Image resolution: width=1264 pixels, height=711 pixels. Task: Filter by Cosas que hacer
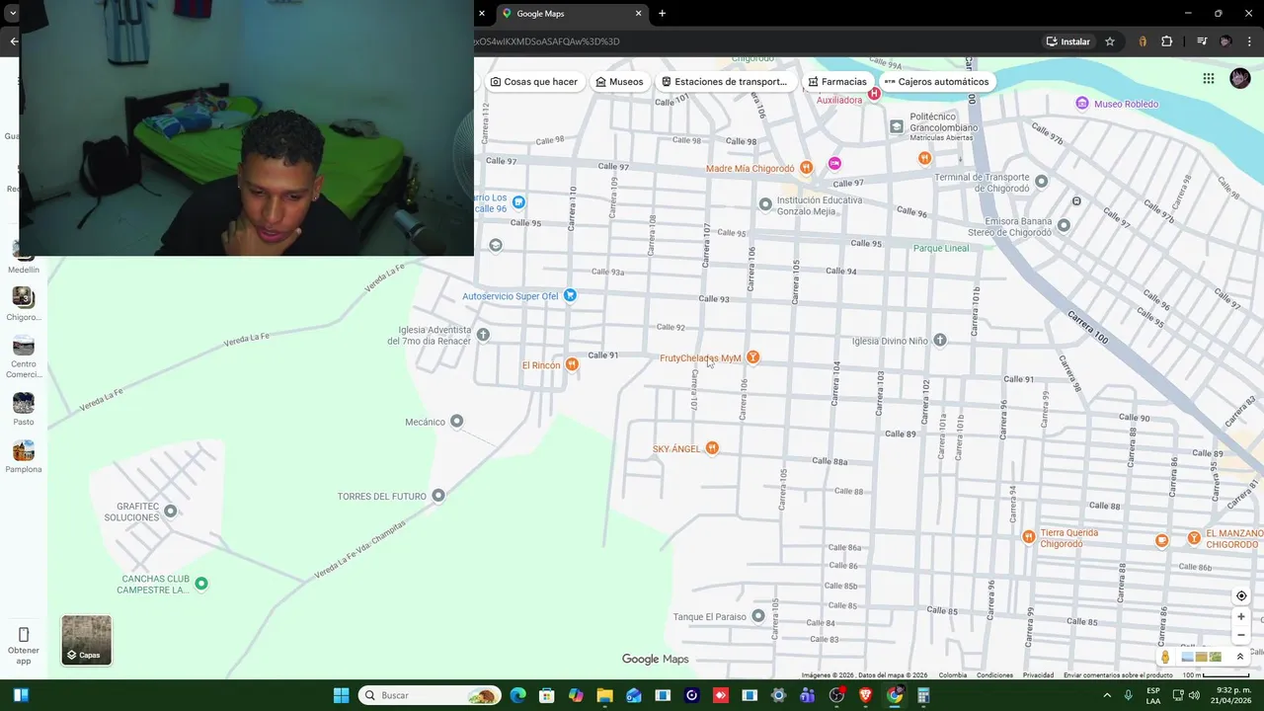coord(533,82)
